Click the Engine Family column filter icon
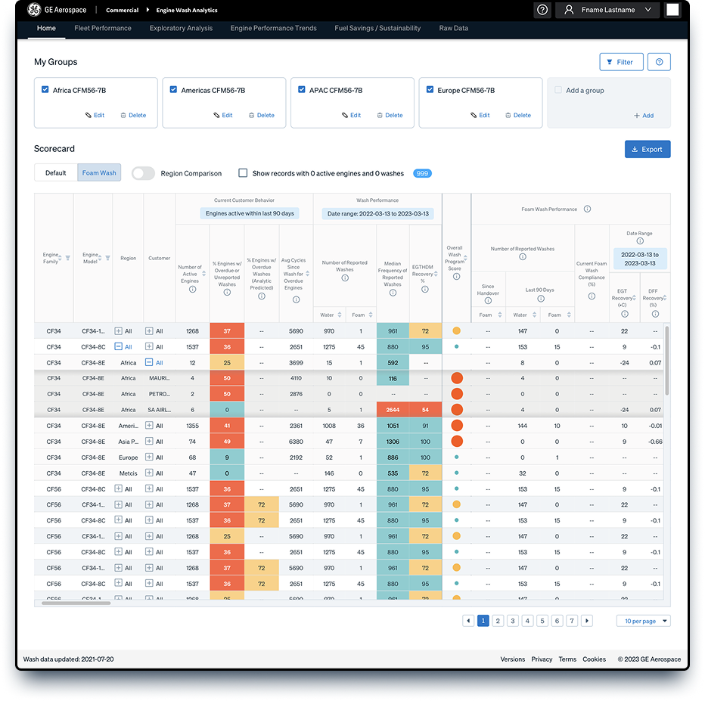The width and height of the screenshot is (705, 701). click(x=67, y=258)
